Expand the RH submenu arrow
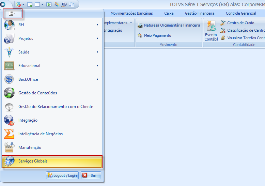The width and height of the screenshot is (265, 186). tap(97, 25)
